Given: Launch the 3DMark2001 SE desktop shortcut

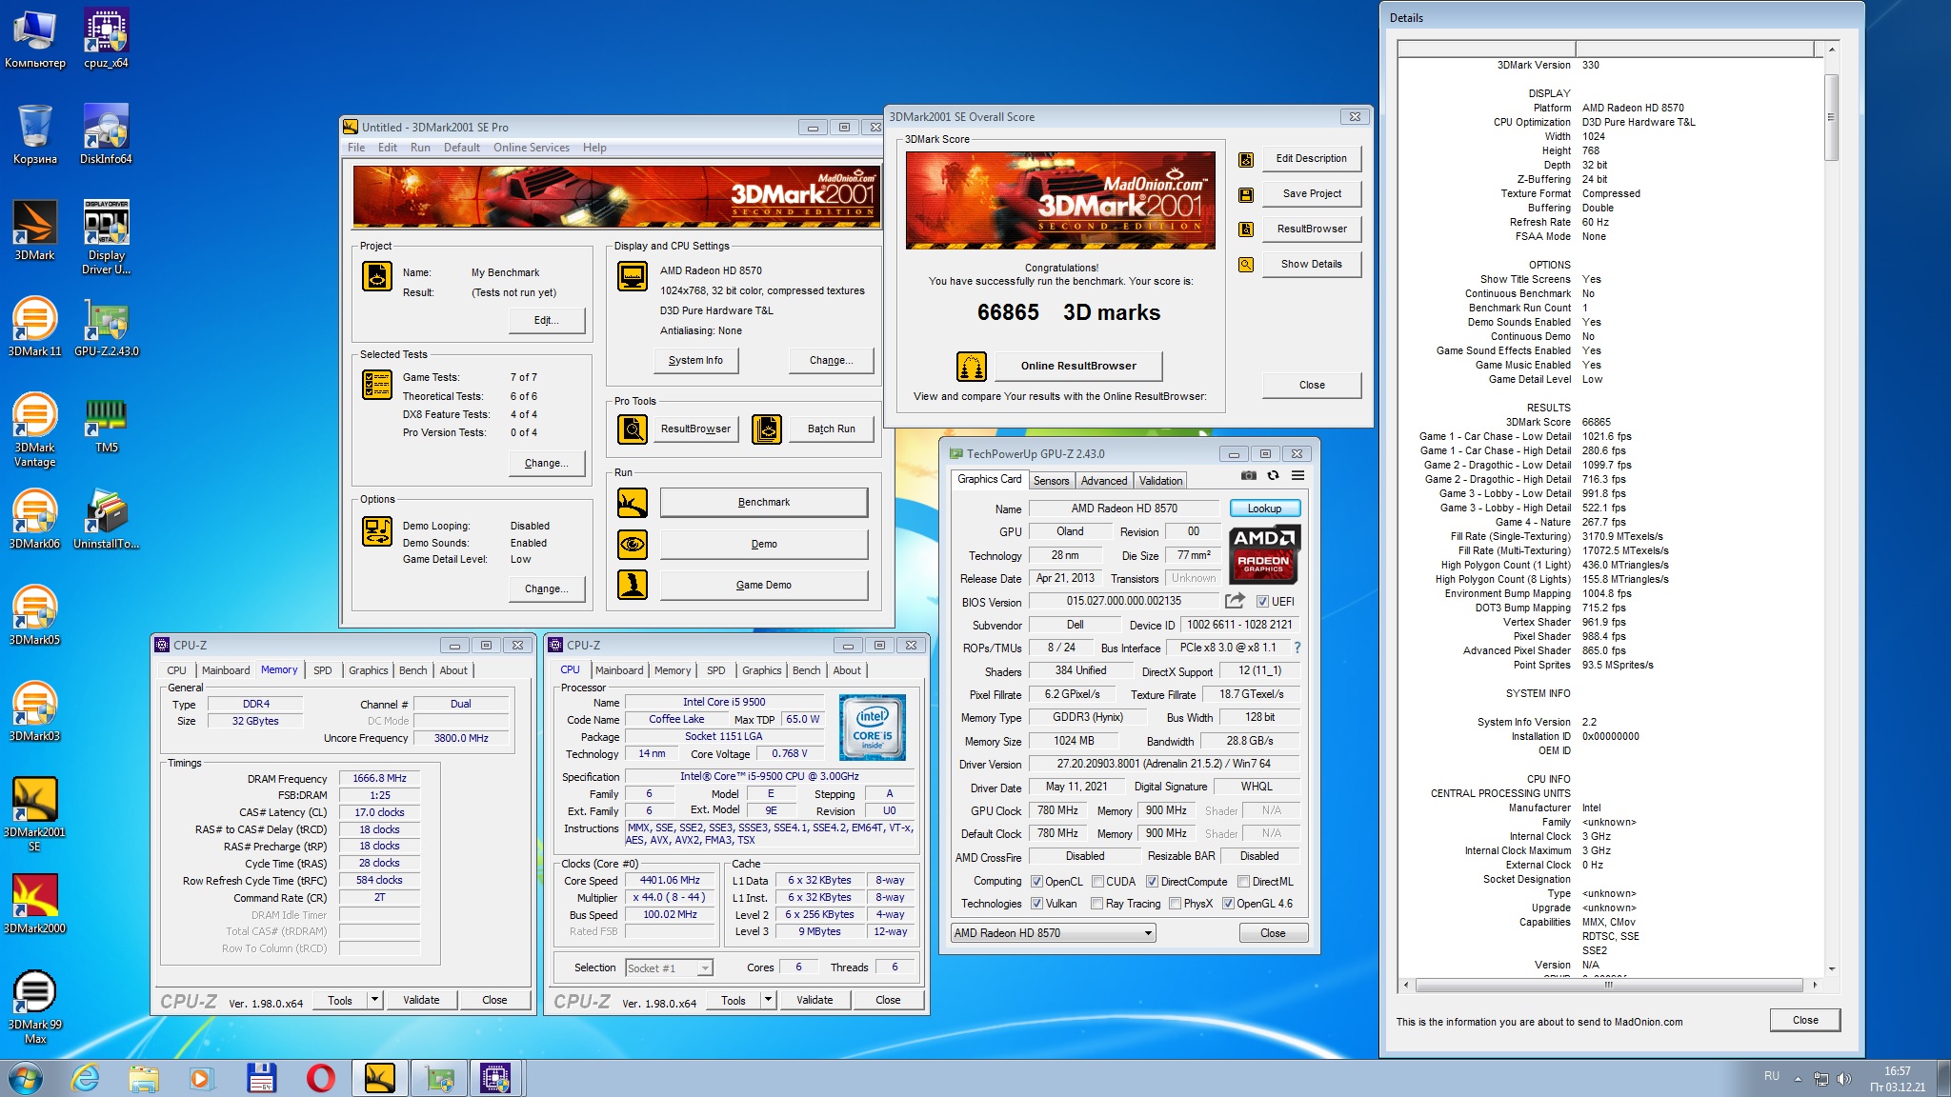Looking at the screenshot, I should click(x=34, y=814).
